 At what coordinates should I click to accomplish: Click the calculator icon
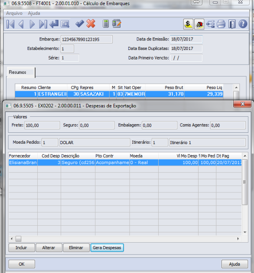click(x=106, y=24)
